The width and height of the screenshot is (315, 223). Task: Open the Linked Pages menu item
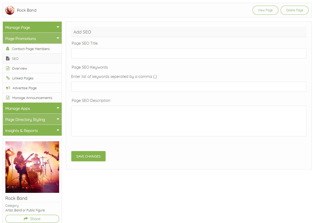23,78
